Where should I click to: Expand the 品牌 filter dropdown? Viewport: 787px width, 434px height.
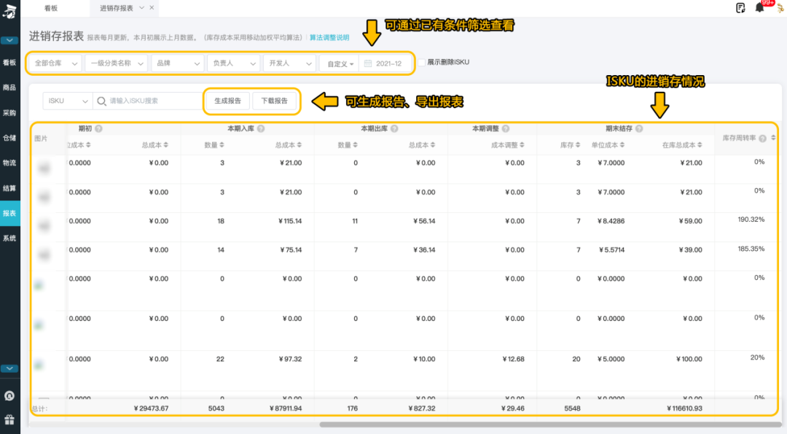(x=177, y=63)
